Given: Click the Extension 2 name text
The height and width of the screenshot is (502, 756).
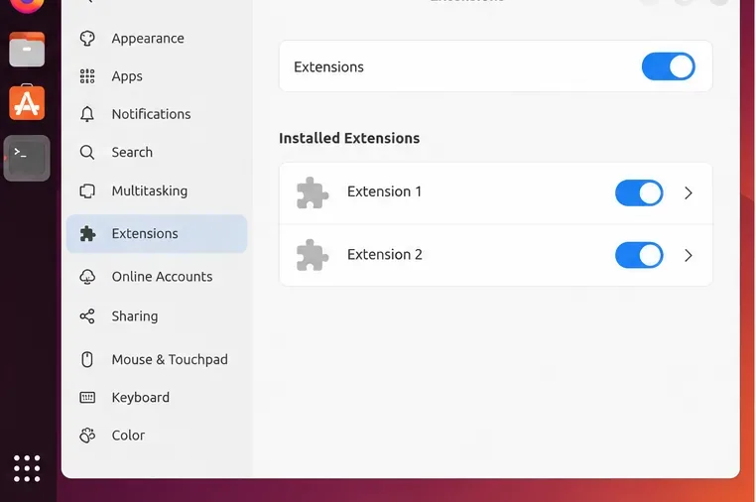Looking at the screenshot, I should click(x=384, y=255).
